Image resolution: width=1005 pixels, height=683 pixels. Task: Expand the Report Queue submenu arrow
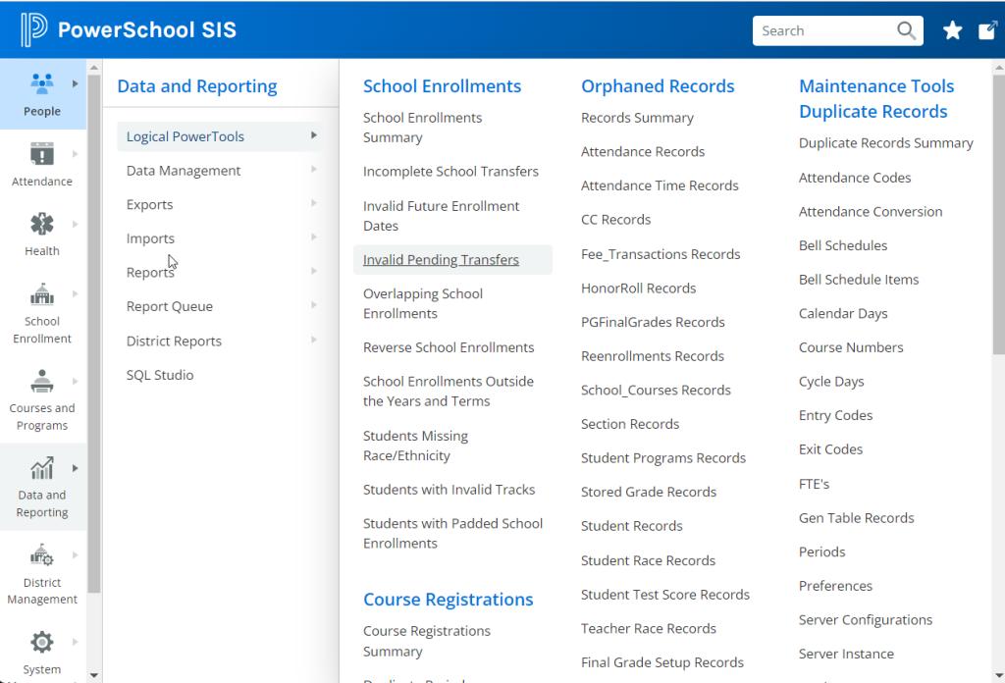[x=314, y=305]
